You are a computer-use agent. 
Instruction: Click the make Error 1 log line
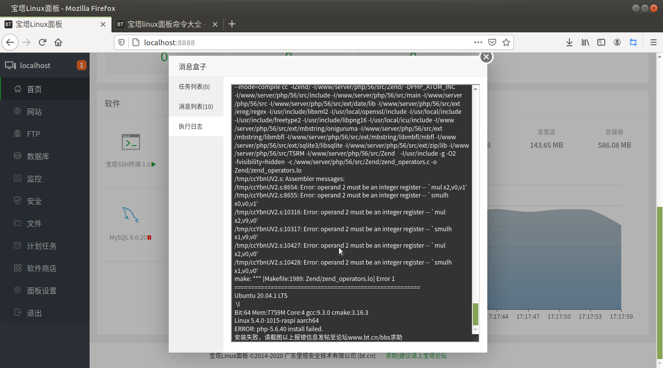click(x=315, y=279)
